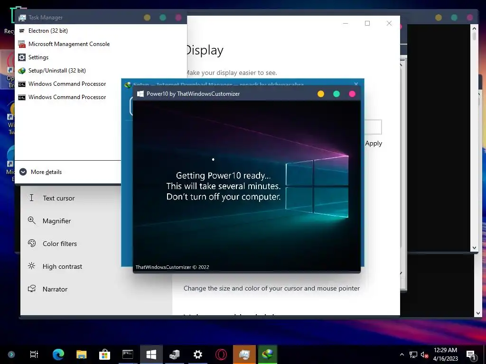Screen dimensions: 486x364
Task: Click pink button on Power10 title bar
Action: click(x=352, y=94)
